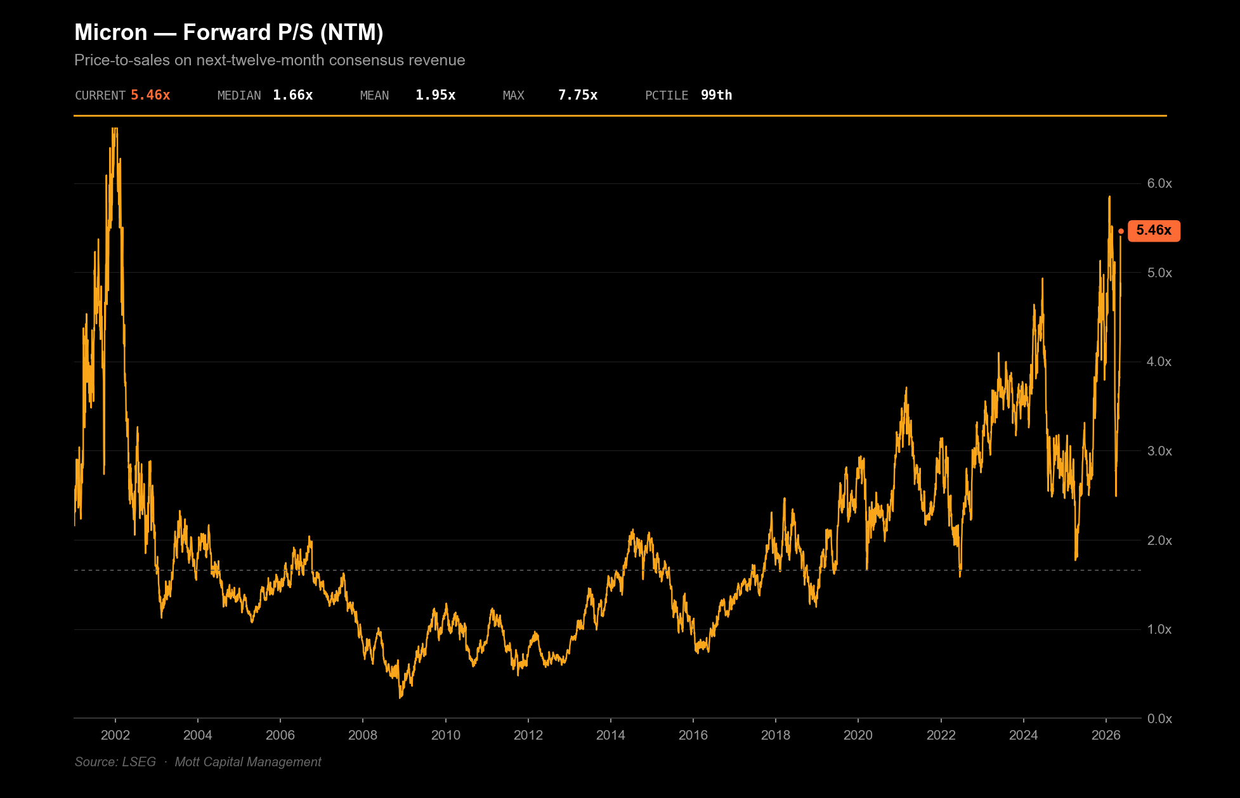Image resolution: width=1240 pixels, height=798 pixels.
Task: Click the 2010 x-axis label
Action: 446,735
